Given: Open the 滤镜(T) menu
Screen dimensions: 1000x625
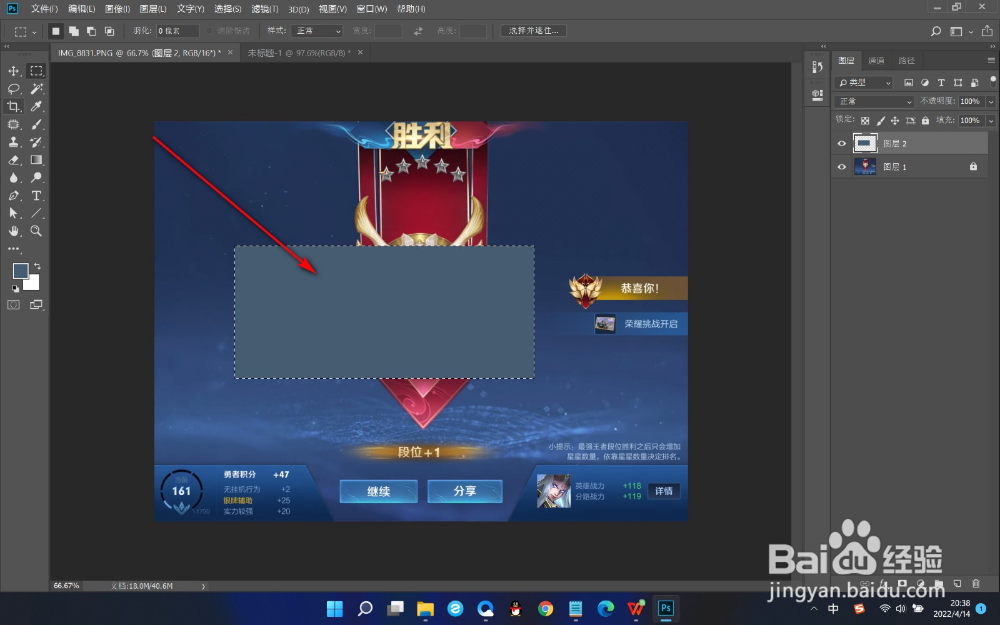Looking at the screenshot, I should (x=265, y=9).
